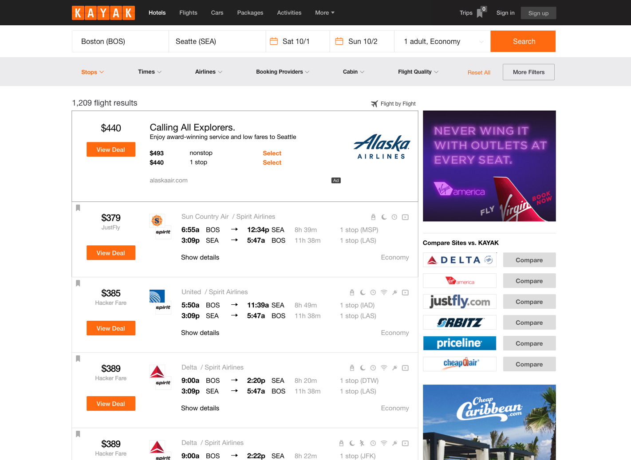View Deal for the $379 JustFly flight

[x=111, y=253]
